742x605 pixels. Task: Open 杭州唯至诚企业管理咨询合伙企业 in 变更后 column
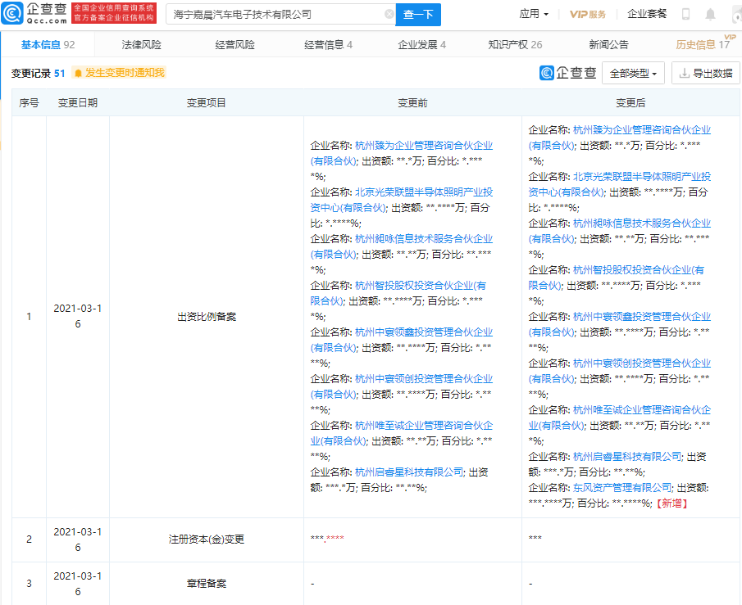click(x=620, y=418)
